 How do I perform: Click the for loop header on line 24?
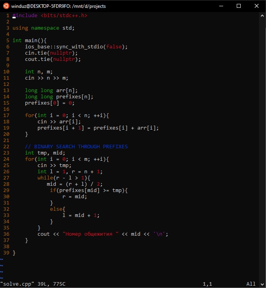[x=67, y=159]
